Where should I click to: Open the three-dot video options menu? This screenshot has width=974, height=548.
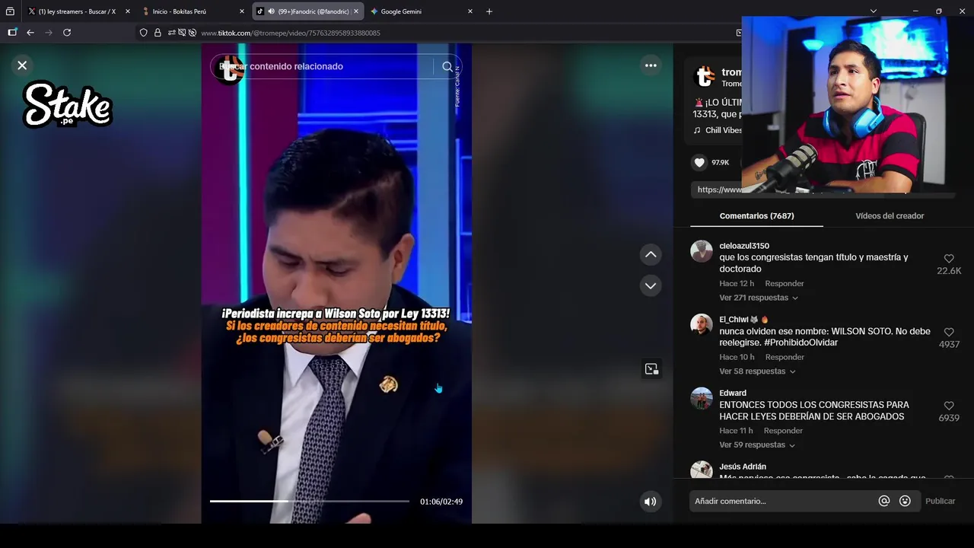pos(651,65)
